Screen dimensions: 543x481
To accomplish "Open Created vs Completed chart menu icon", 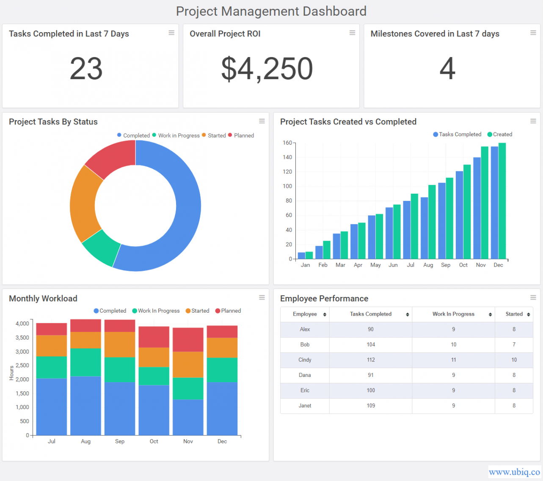I will pos(533,121).
